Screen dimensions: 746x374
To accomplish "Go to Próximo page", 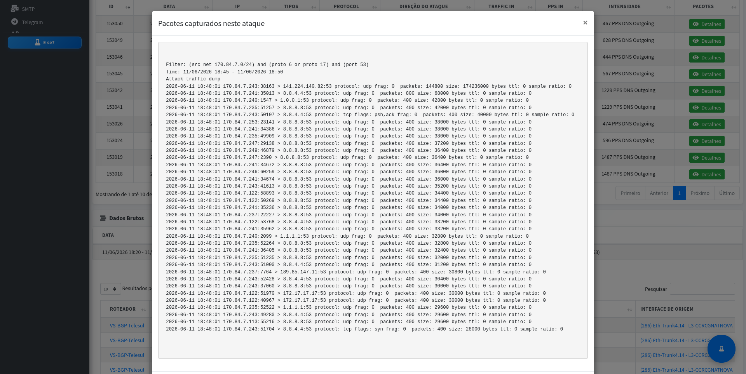I will click(x=700, y=193).
